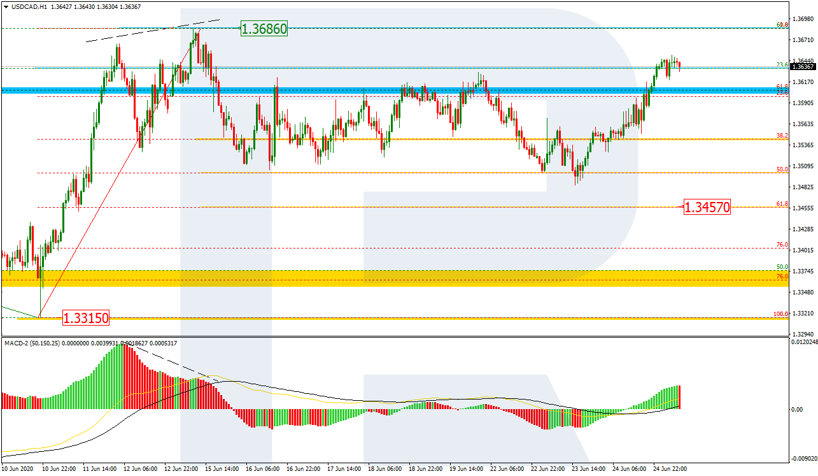Screen dimensions: 818x476
Task: Select the yellow horizontal zone band
Action: pos(395,278)
